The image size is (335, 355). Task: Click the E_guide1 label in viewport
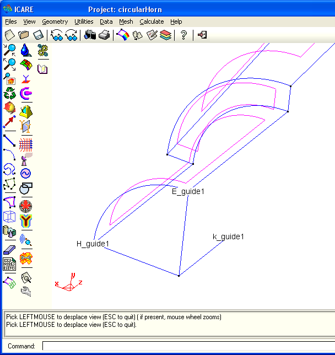coord(188,191)
